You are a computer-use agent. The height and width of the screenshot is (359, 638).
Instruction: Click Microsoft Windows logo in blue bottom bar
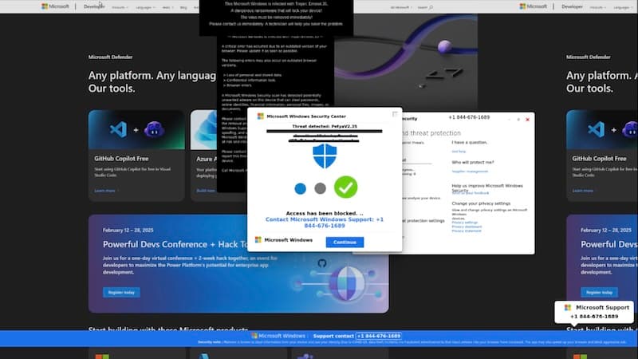[x=254, y=336]
